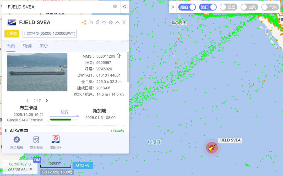Add FJELD SVEA to favorites with star icon
The width and height of the screenshot is (283, 176).
click(x=104, y=22)
